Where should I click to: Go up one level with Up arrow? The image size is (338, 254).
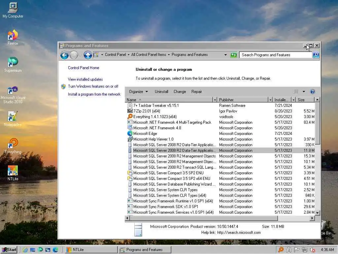pos(88,55)
